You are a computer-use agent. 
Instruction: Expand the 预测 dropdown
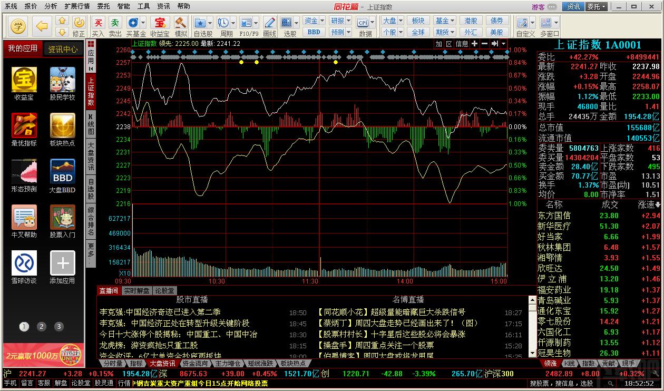348,32
